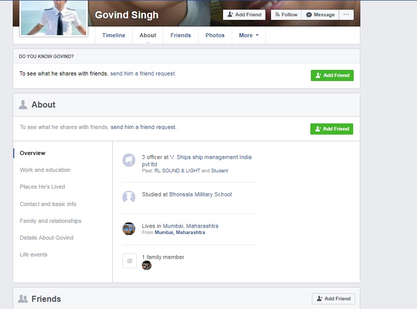Viewport: 417px width, 309px height.
Task: Click green Add Friend in Do You Know Govind box
Action: [x=332, y=75]
